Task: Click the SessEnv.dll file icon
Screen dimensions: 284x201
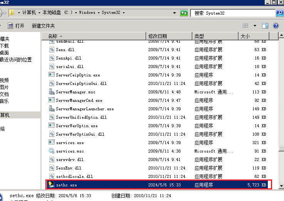Action: pyautogui.click(x=52, y=168)
